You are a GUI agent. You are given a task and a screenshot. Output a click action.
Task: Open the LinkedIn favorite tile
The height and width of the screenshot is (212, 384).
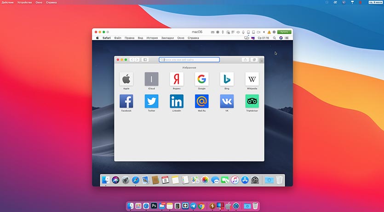[x=177, y=101]
